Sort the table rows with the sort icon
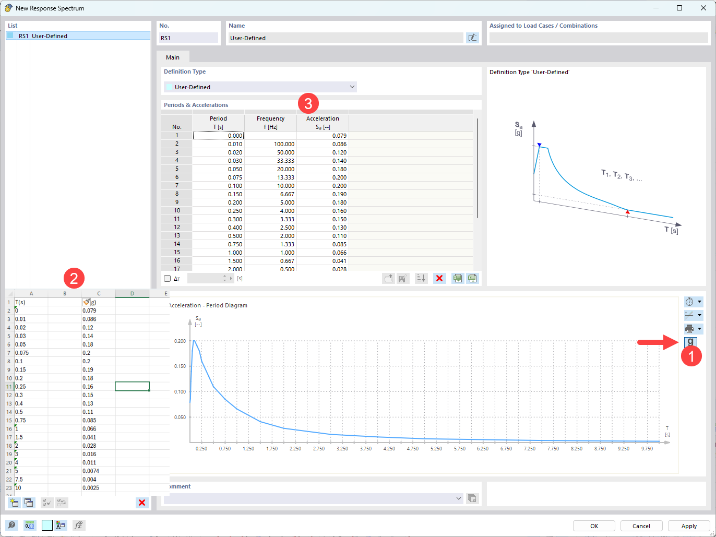 pos(421,278)
